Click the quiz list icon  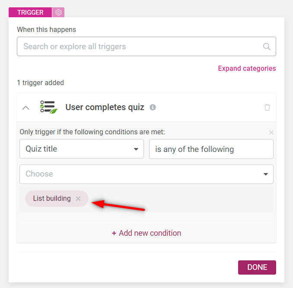coord(49,108)
